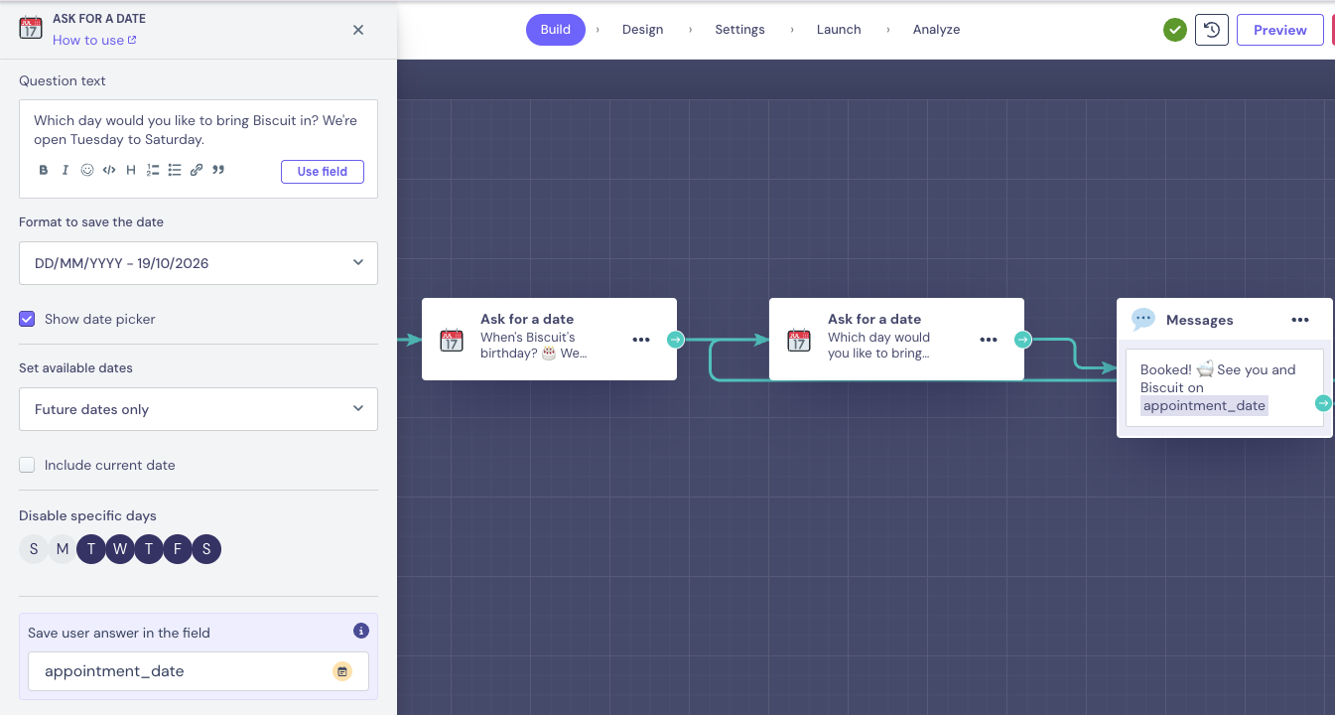Switch to the Analyze tab
Viewport: 1335px width, 715px height.
pyautogui.click(x=936, y=30)
